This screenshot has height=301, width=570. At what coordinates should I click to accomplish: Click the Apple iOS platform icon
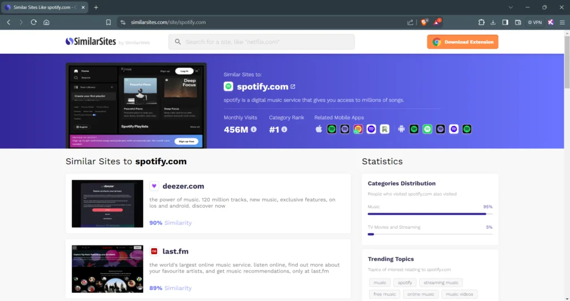319,129
